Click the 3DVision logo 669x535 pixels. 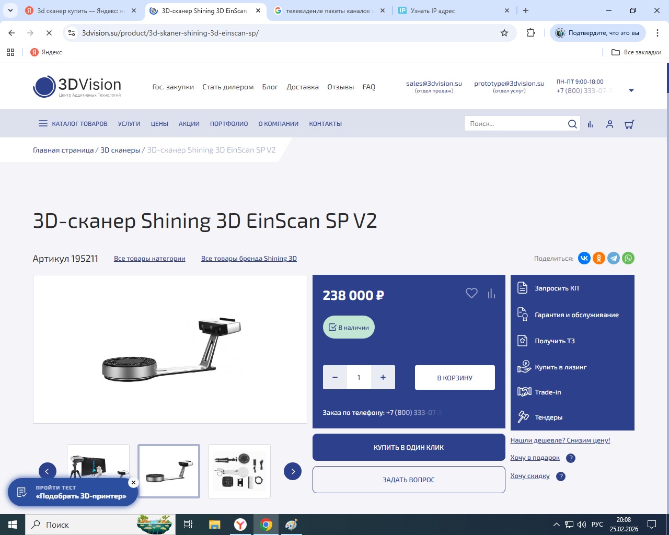[x=77, y=86]
